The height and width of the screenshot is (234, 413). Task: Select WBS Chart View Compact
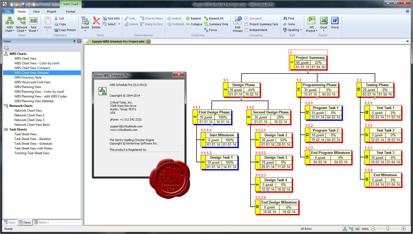[x=32, y=68]
